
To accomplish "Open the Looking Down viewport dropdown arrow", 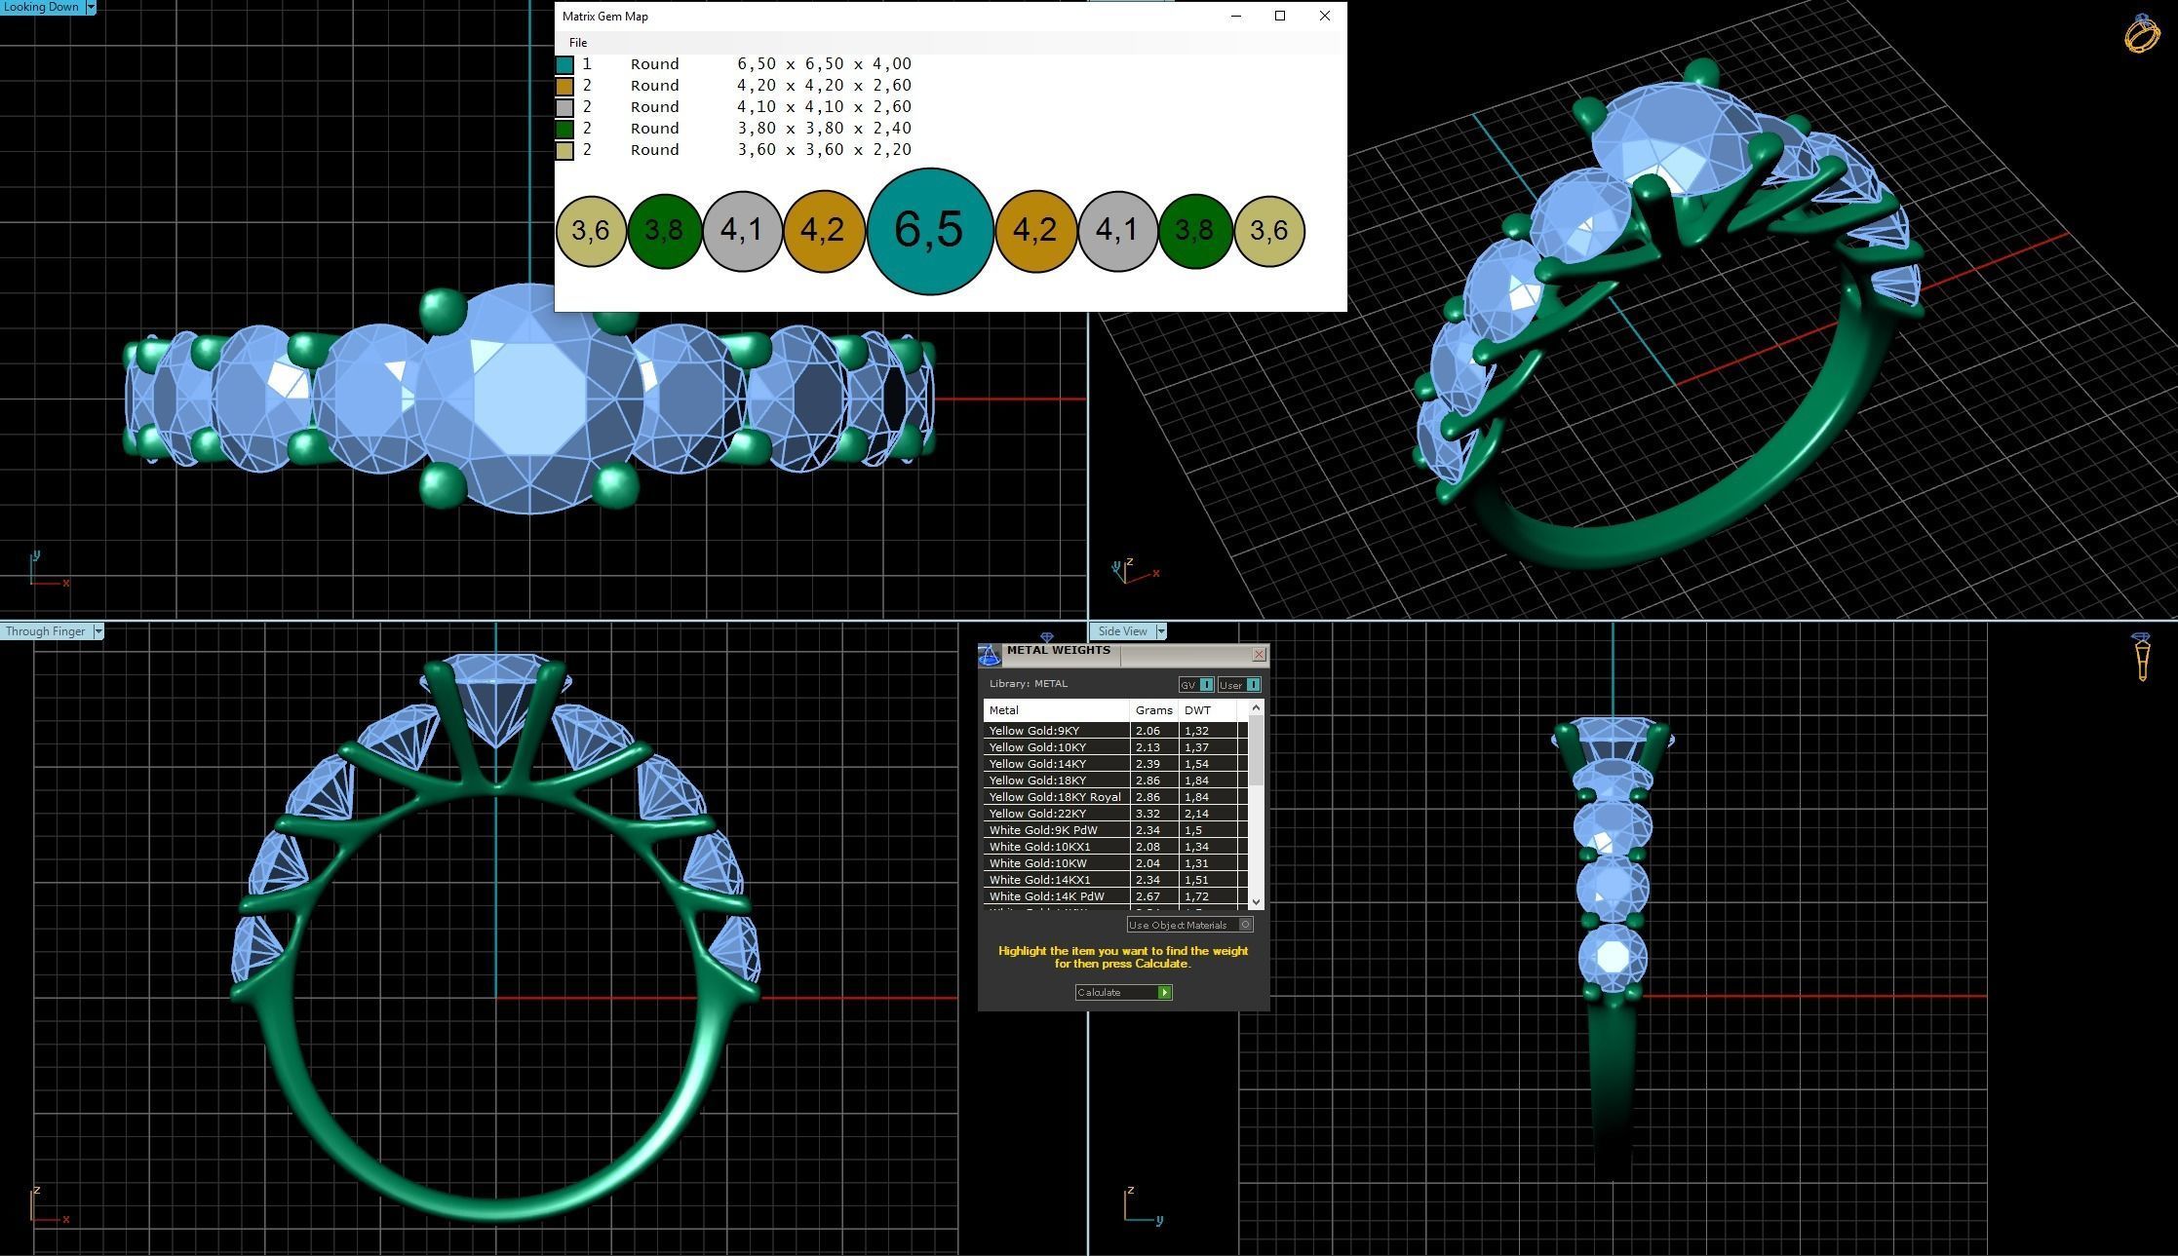I will (91, 7).
